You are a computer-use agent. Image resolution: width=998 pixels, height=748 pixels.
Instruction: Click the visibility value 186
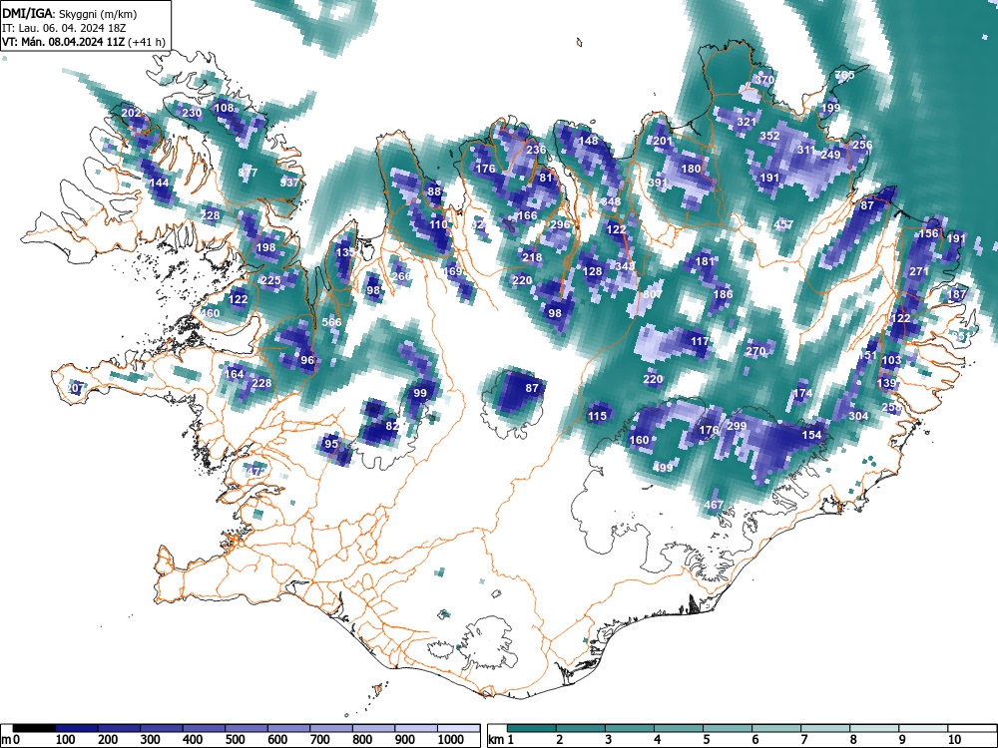coord(723,294)
